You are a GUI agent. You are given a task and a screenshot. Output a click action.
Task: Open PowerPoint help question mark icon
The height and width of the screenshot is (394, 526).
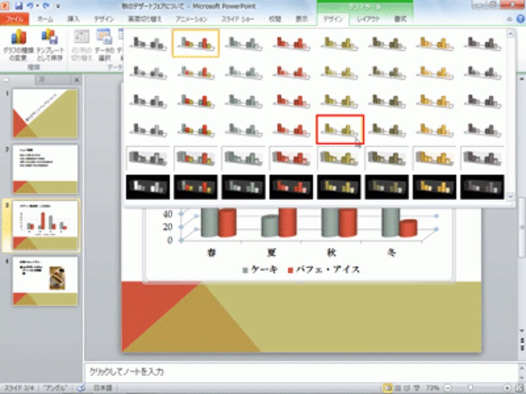520,19
